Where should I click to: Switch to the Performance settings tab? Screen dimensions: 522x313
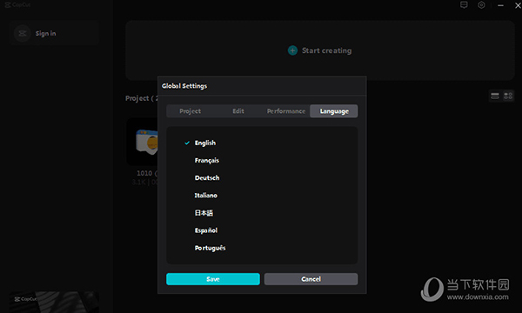[x=286, y=111]
